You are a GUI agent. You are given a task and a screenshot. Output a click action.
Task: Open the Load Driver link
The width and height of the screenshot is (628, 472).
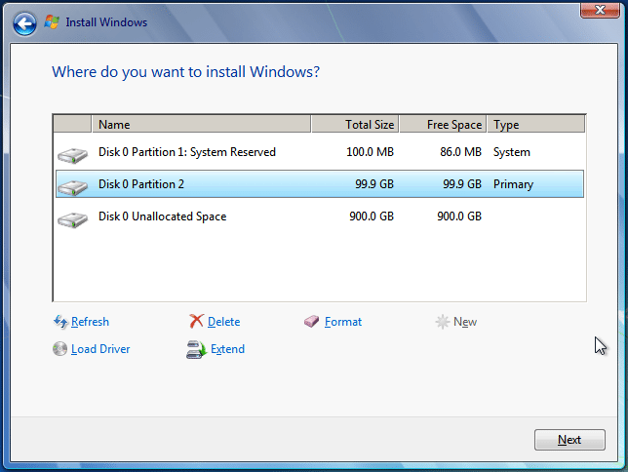coord(100,349)
